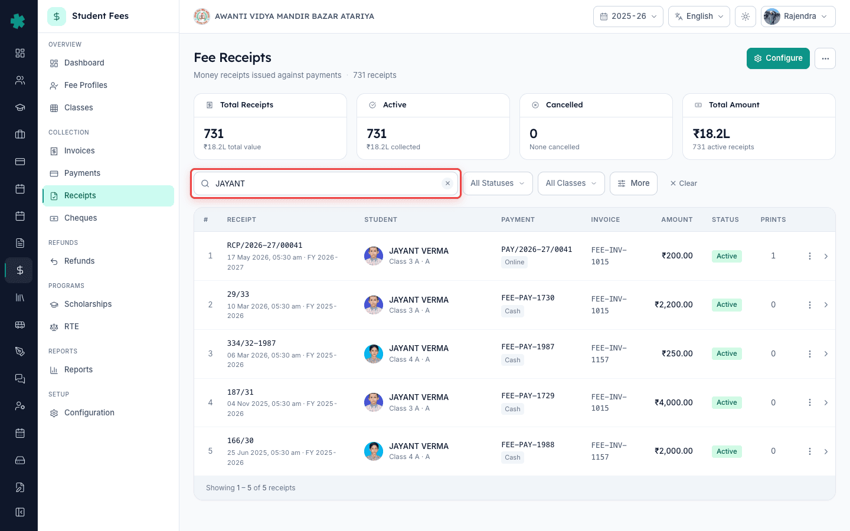This screenshot has height=531, width=850.
Task: Toggle the light/dark theme sun icon
Action: (746, 17)
